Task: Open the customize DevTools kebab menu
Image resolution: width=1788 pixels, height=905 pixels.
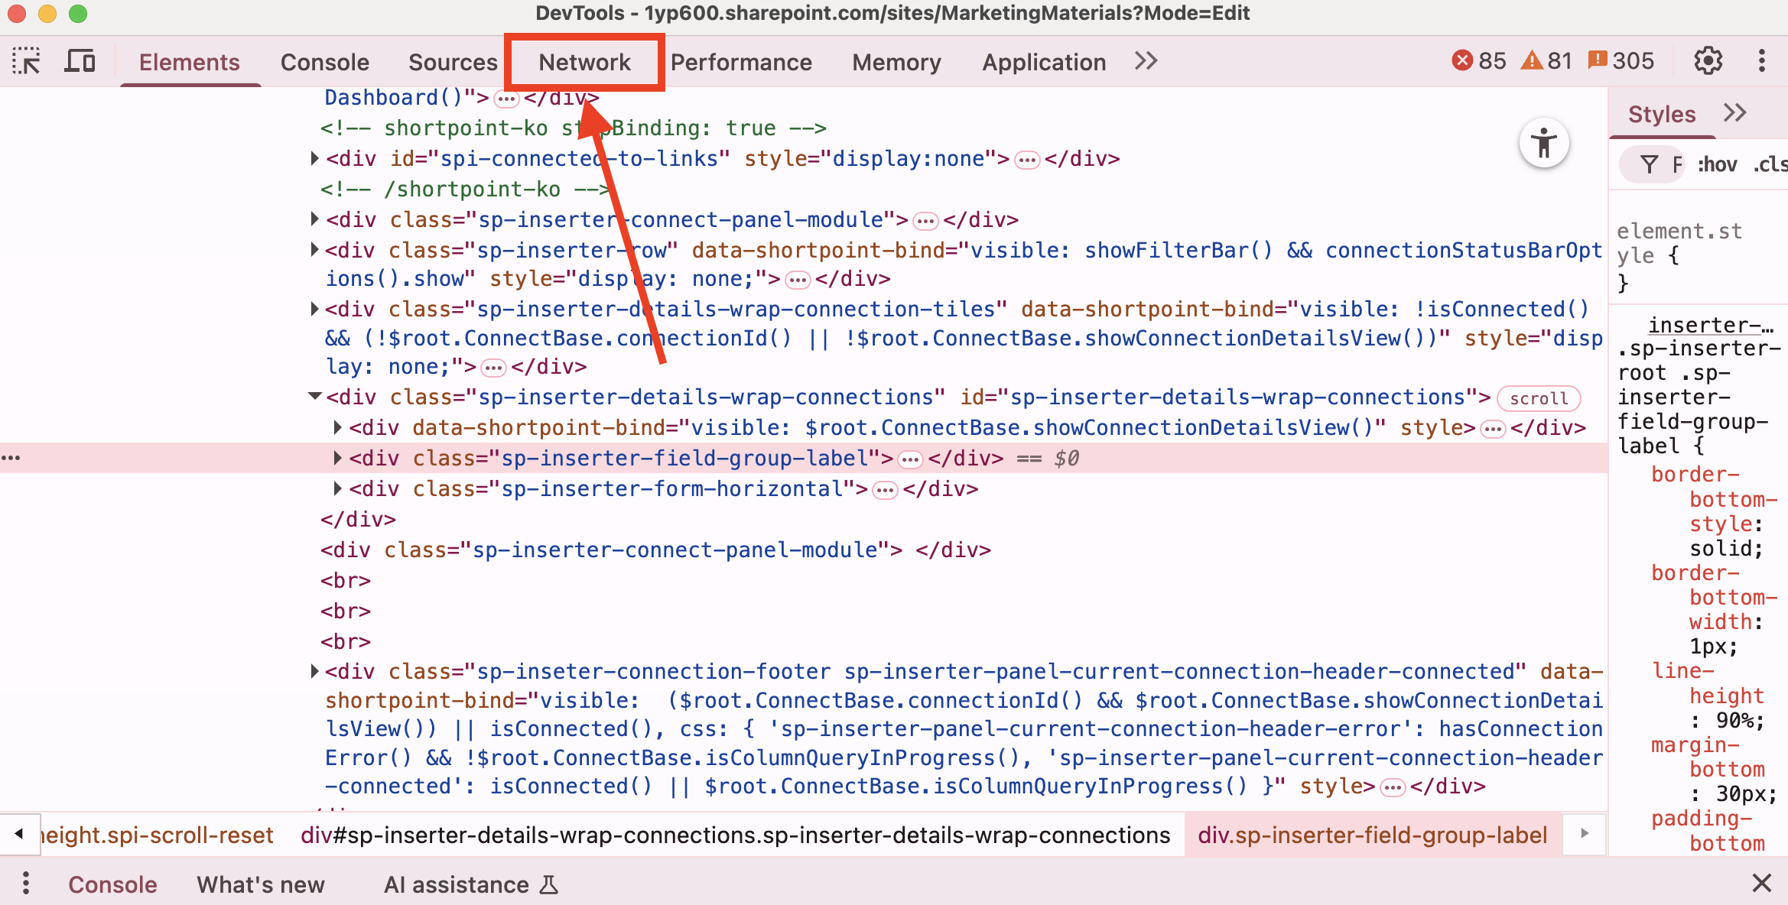Action: click(1762, 61)
